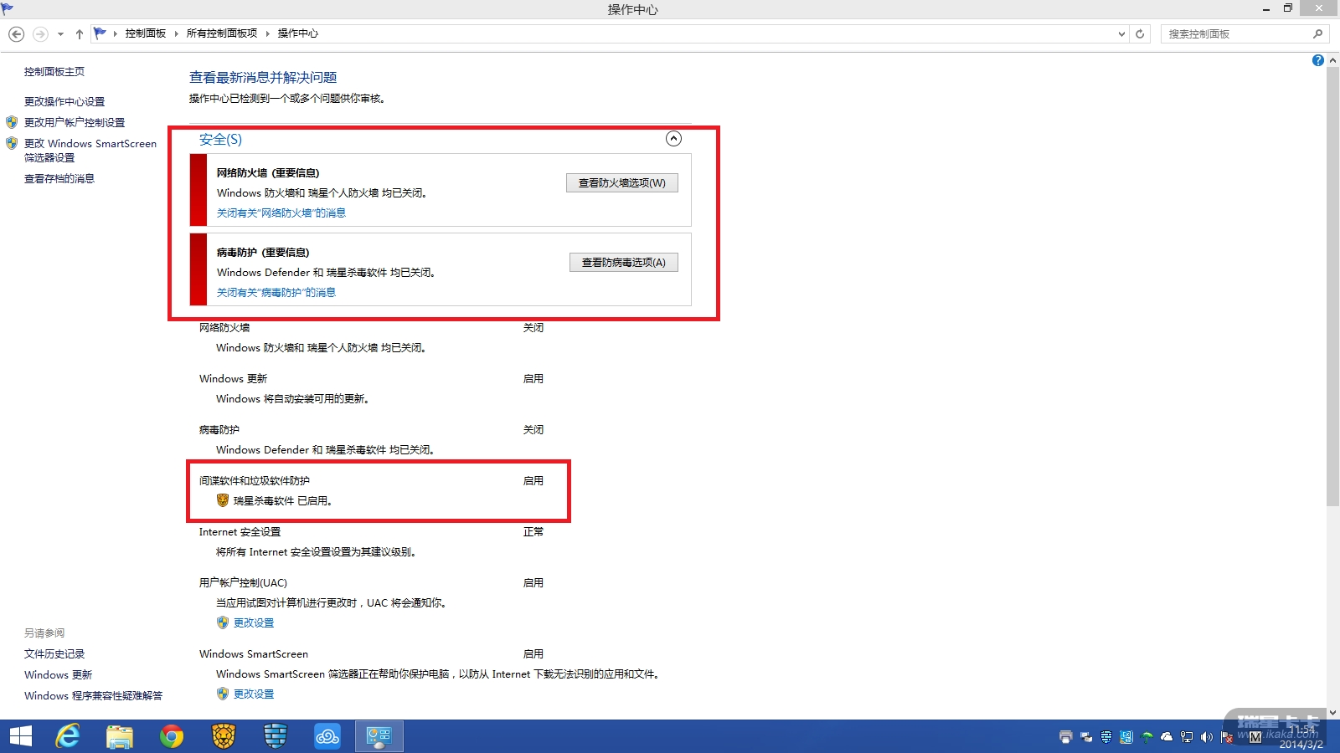Click the Up one level arrow
1340x753 pixels.
(x=80, y=34)
